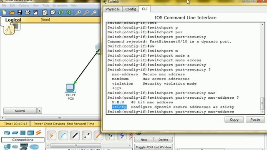Open the Activity Wizard toolbar icon
Screen dimensions: 267x150
click(x=35, y=12)
